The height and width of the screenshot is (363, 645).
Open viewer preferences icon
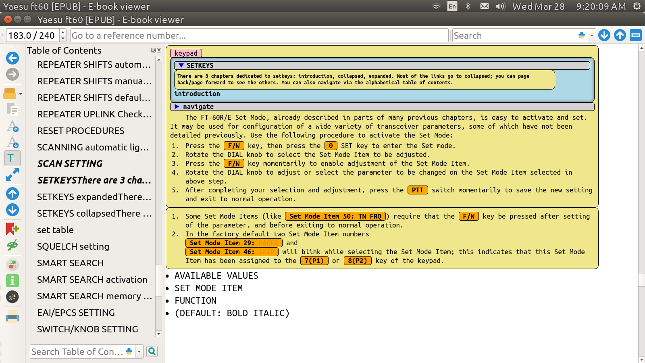(12, 297)
